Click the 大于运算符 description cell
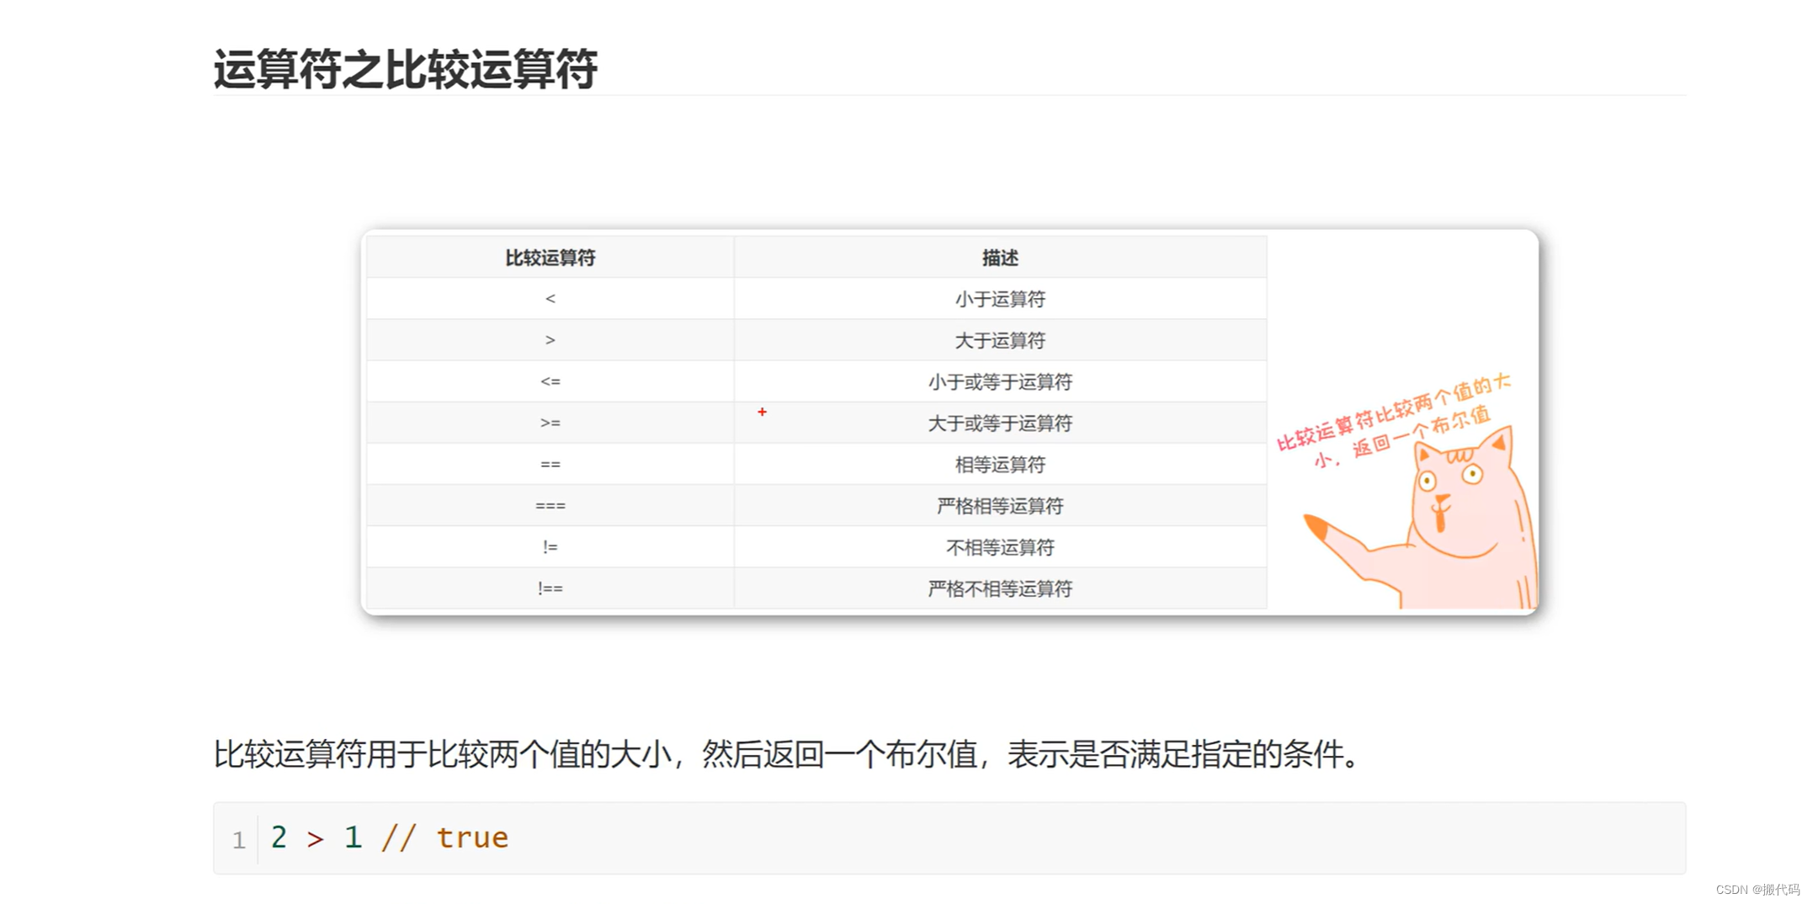This screenshot has width=1813, height=904. [x=1000, y=340]
